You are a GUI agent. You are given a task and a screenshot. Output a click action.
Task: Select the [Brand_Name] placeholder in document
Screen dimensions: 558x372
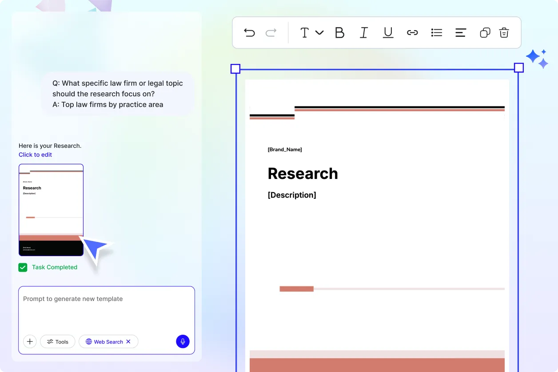tap(285, 150)
